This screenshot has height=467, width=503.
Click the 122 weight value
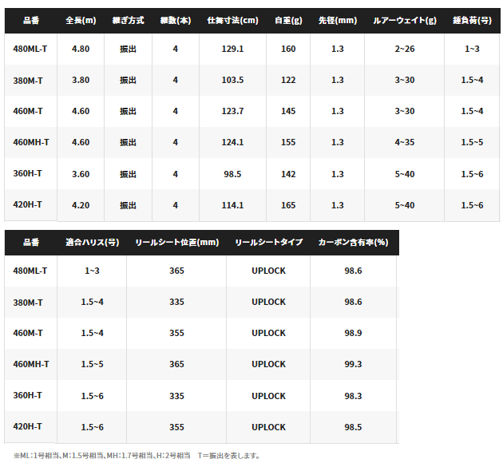288,80
